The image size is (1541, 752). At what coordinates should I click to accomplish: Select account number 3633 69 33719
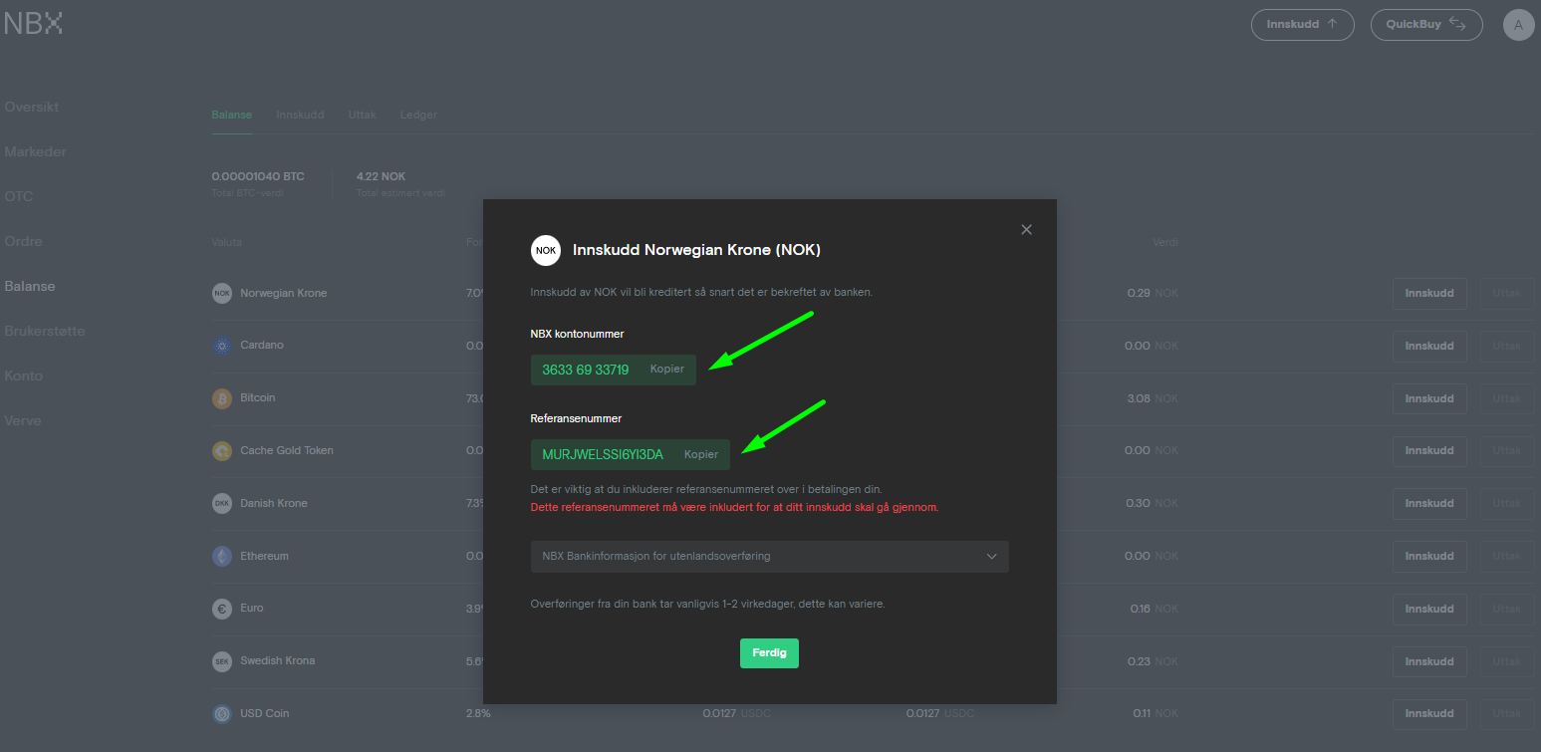pyautogui.click(x=586, y=370)
